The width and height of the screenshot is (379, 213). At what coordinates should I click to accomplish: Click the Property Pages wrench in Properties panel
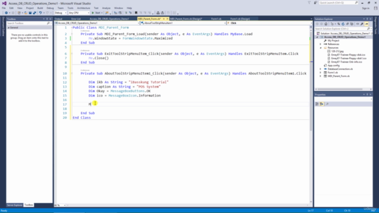pos(327,104)
